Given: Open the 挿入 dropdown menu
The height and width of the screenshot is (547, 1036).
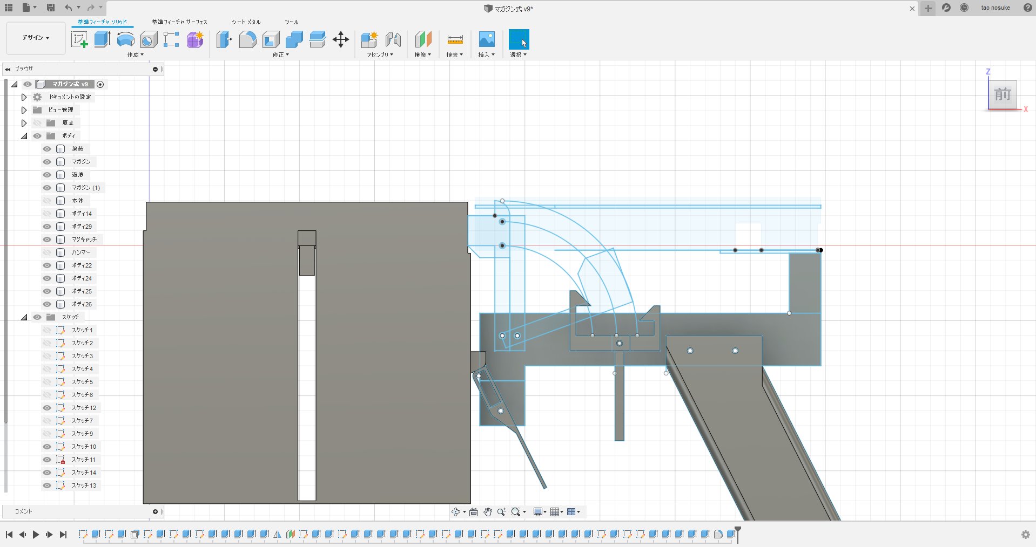Looking at the screenshot, I should (x=486, y=54).
